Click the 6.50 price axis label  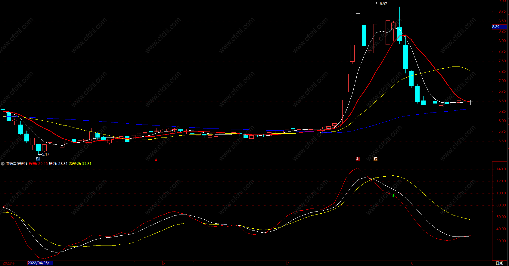pos(502,101)
